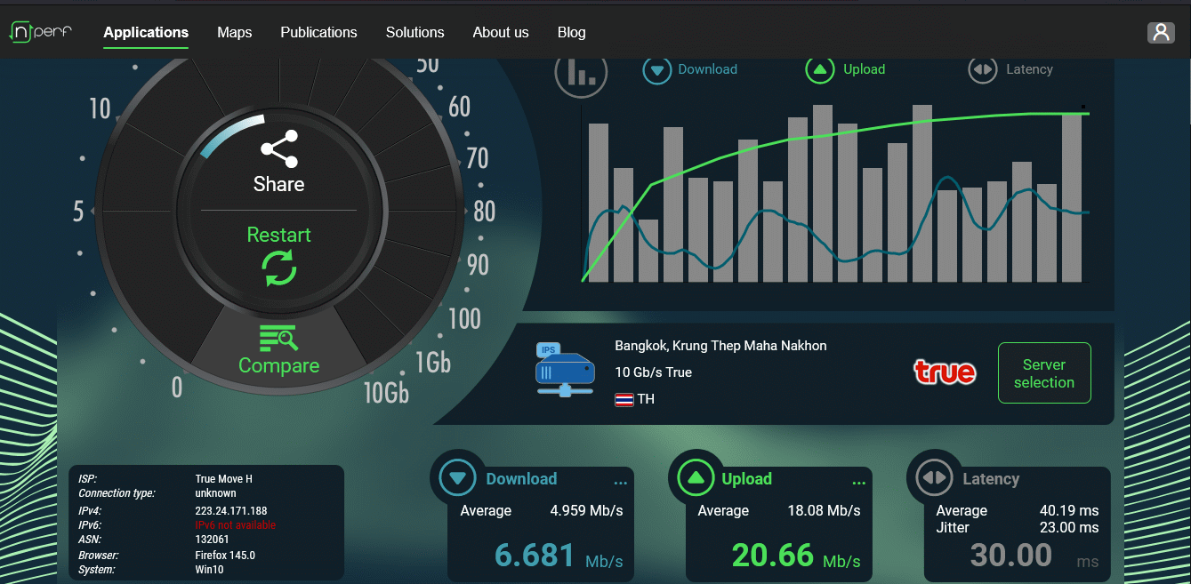The height and width of the screenshot is (584, 1191).
Task: Click the latency average 40.19 ms
Action: click(x=1069, y=511)
